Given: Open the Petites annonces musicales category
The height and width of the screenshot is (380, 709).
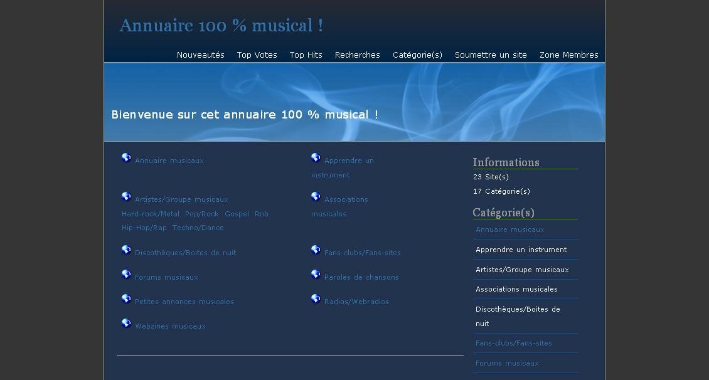Looking at the screenshot, I should tap(184, 302).
